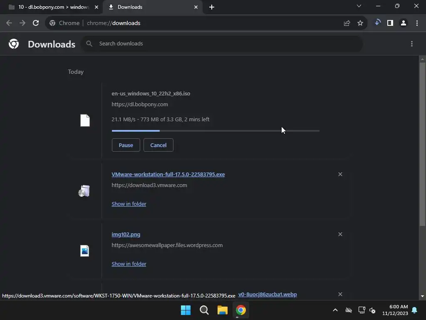Viewport: 426px width, 320px height.
Task: Click the page vertical scrollbar thumb
Action: [422, 144]
